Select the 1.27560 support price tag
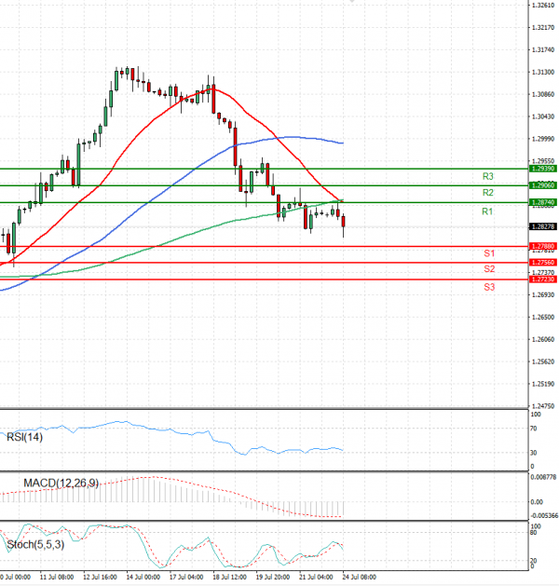The height and width of the screenshot is (586, 559). click(543, 263)
